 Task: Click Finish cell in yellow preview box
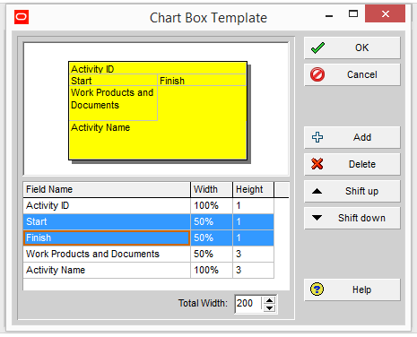tap(202, 81)
